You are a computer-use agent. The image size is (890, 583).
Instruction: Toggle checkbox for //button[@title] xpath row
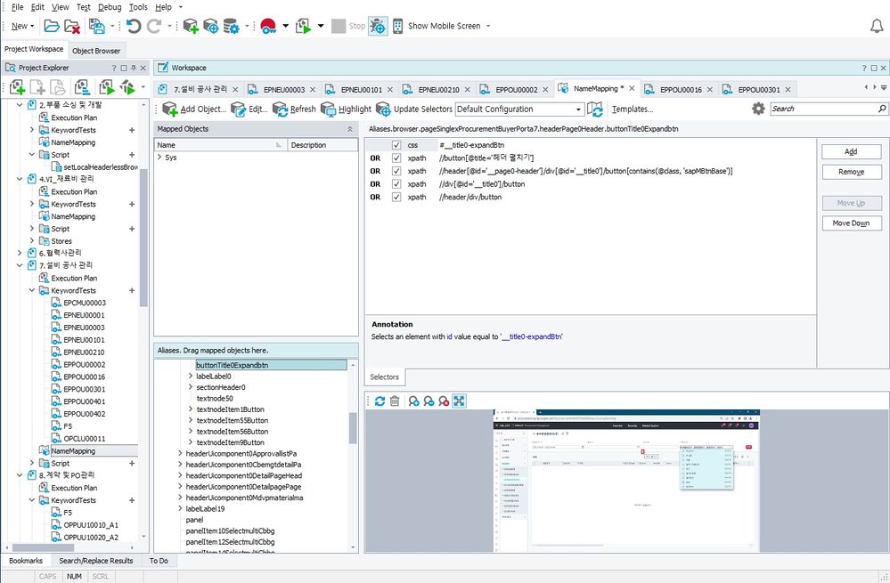coord(396,158)
